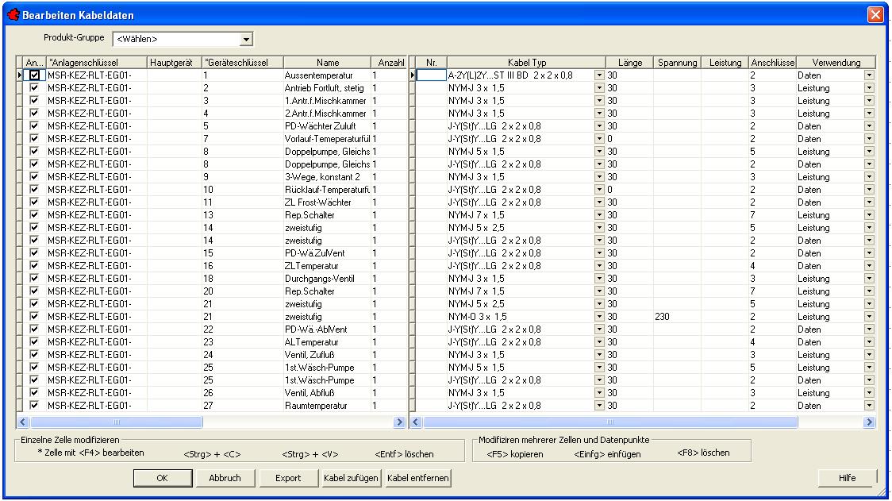The height and width of the screenshot is (501, 892).
Task: Uncheck the Aussentemperatur row checkbox
Action: (34, 75)
